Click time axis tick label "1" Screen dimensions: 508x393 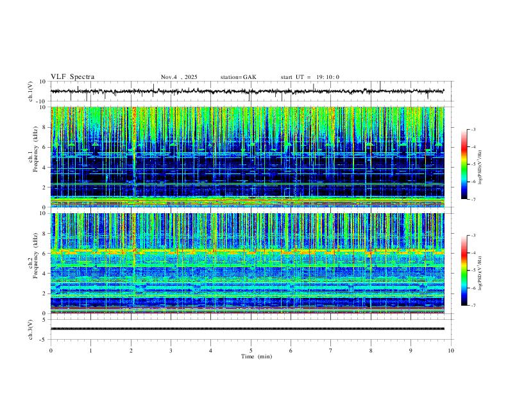point(90,351)
